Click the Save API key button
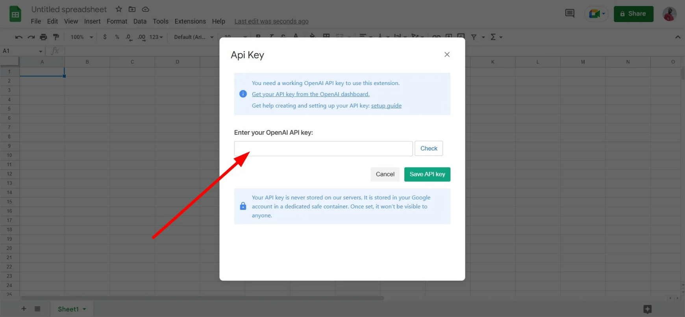 [427, 174]
